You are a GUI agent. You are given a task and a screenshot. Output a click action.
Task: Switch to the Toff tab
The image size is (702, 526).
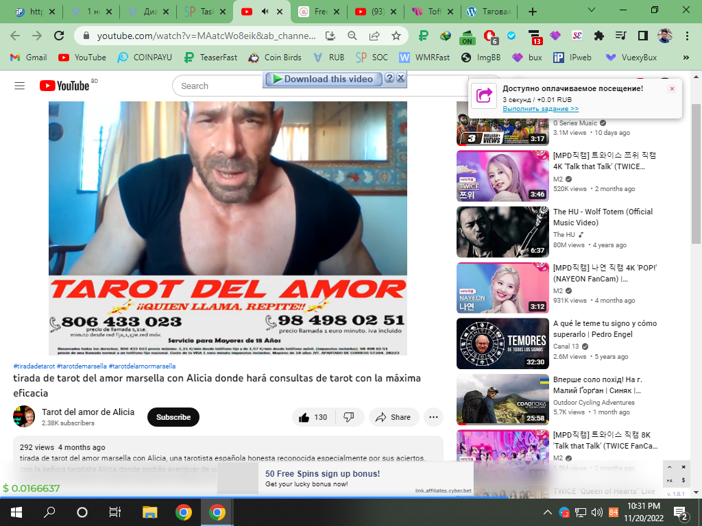point(433,12)
